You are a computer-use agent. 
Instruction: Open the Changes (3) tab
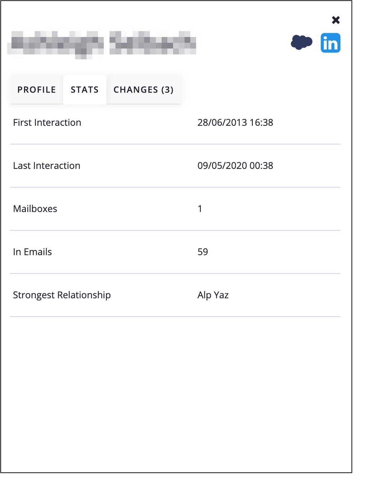(x=143, y=90)
